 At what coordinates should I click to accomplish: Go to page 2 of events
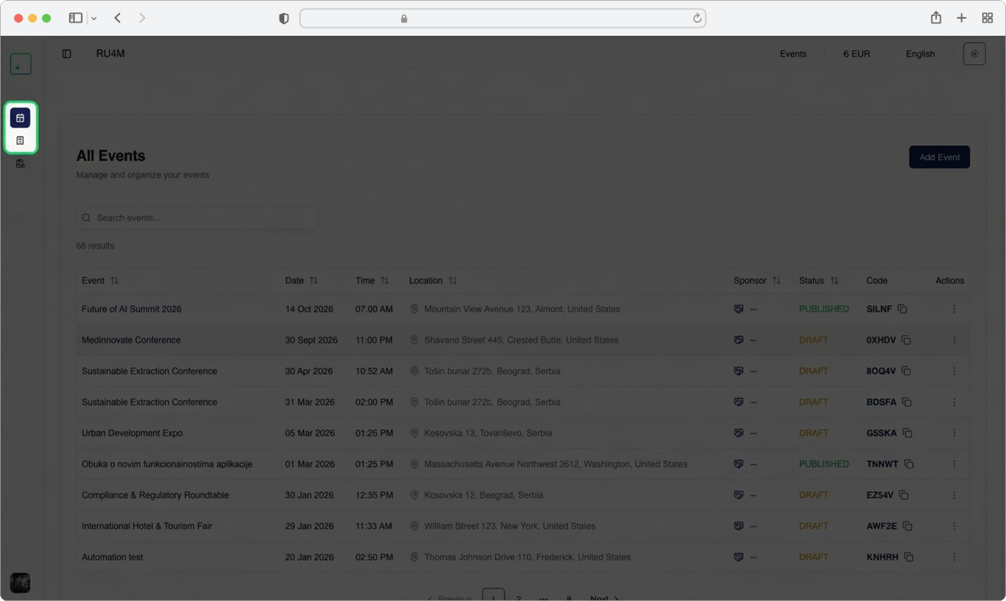518,597
